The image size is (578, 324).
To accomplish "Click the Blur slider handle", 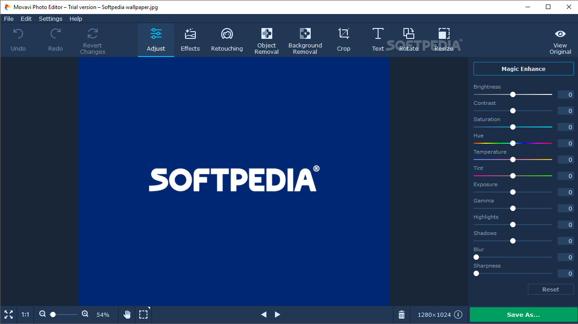I will coord(476,257).
